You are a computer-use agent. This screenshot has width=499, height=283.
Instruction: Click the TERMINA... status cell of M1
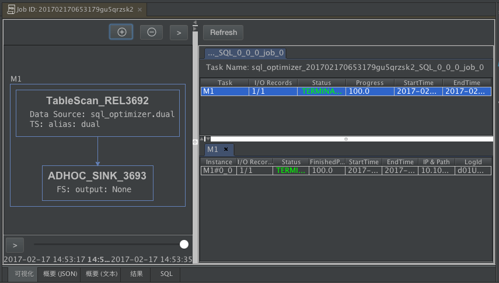pyautogui.click(x=322, y=91)
